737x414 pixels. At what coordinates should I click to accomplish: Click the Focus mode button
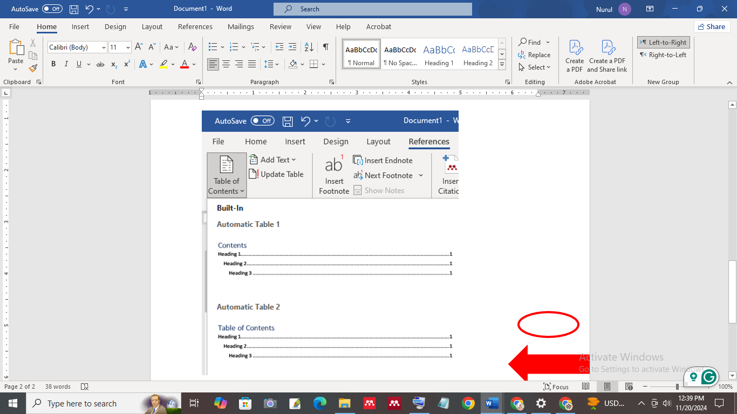556,387
